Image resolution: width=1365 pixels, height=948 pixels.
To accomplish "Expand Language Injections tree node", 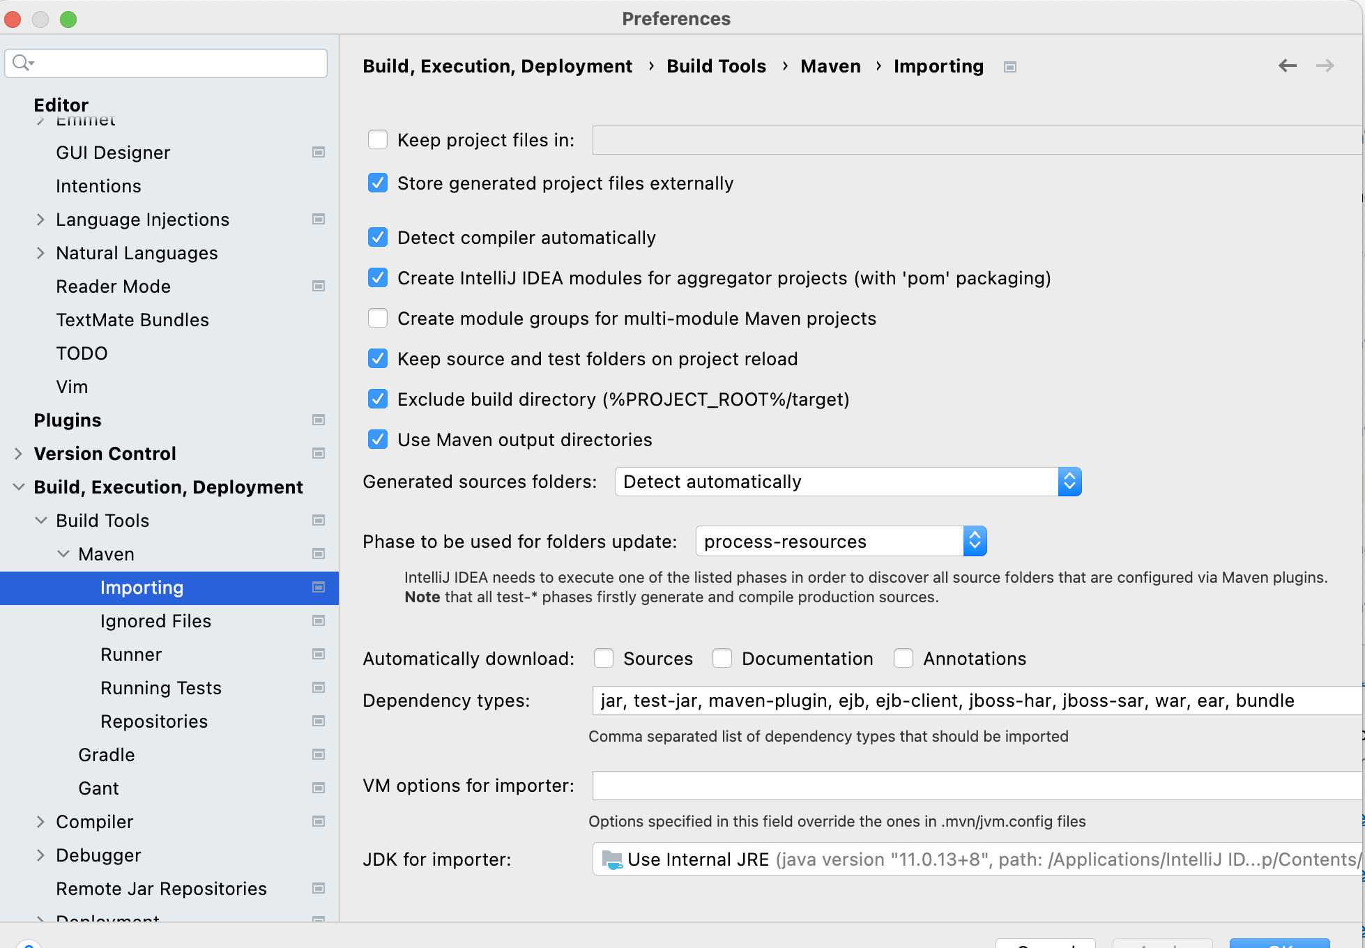I will pyautogui.click(x=40, y=220).
